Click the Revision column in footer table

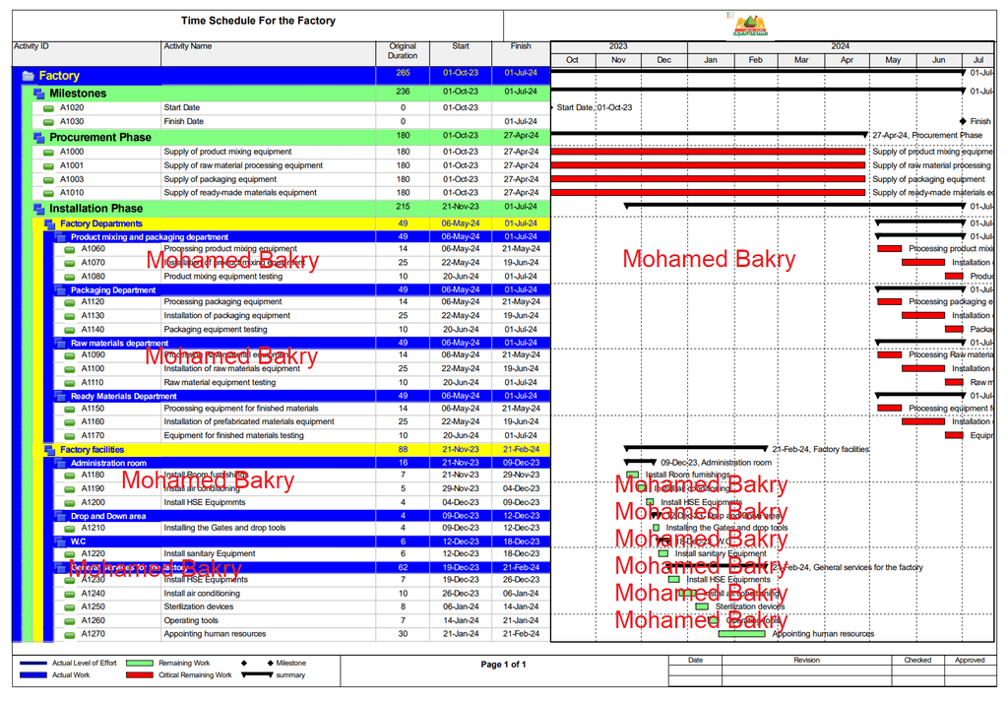coord(807,661)
